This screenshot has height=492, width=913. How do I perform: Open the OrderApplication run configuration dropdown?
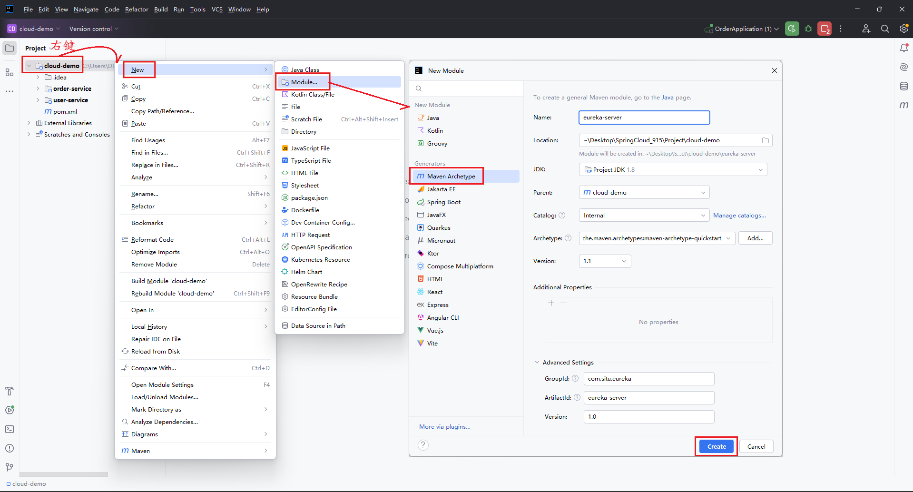[x=742, y=29]
